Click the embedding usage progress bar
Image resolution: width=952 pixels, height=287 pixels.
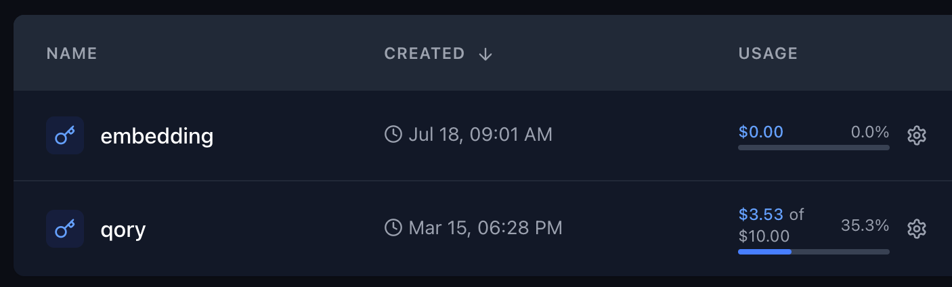click(x=814, y=148)
